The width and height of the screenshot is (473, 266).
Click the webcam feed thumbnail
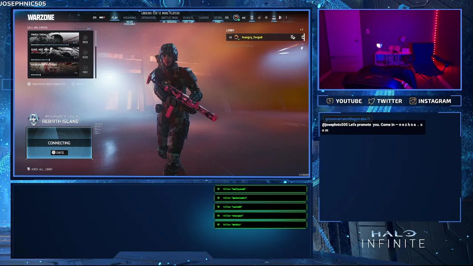[x=389, y=50]
